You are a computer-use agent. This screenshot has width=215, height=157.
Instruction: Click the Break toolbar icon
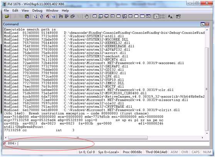(53, 17)
